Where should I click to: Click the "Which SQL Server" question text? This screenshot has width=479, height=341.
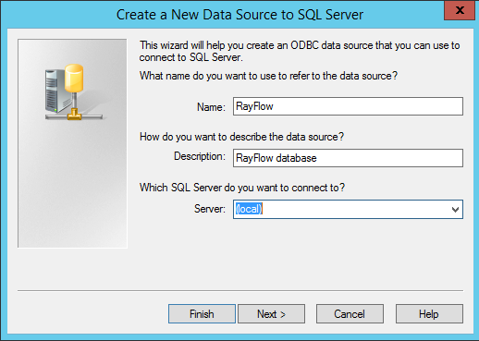pyautogui.click(x=242, y=188)
